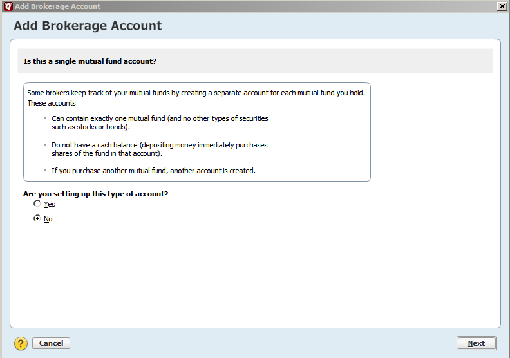510x358 pixels.
Task: Select the No radio button
Action: 37,218
